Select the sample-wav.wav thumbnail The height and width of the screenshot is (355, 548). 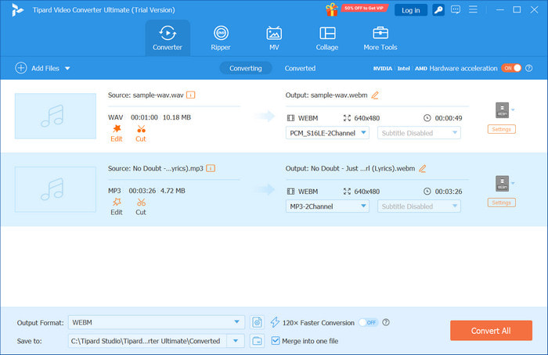click(56, 116)
